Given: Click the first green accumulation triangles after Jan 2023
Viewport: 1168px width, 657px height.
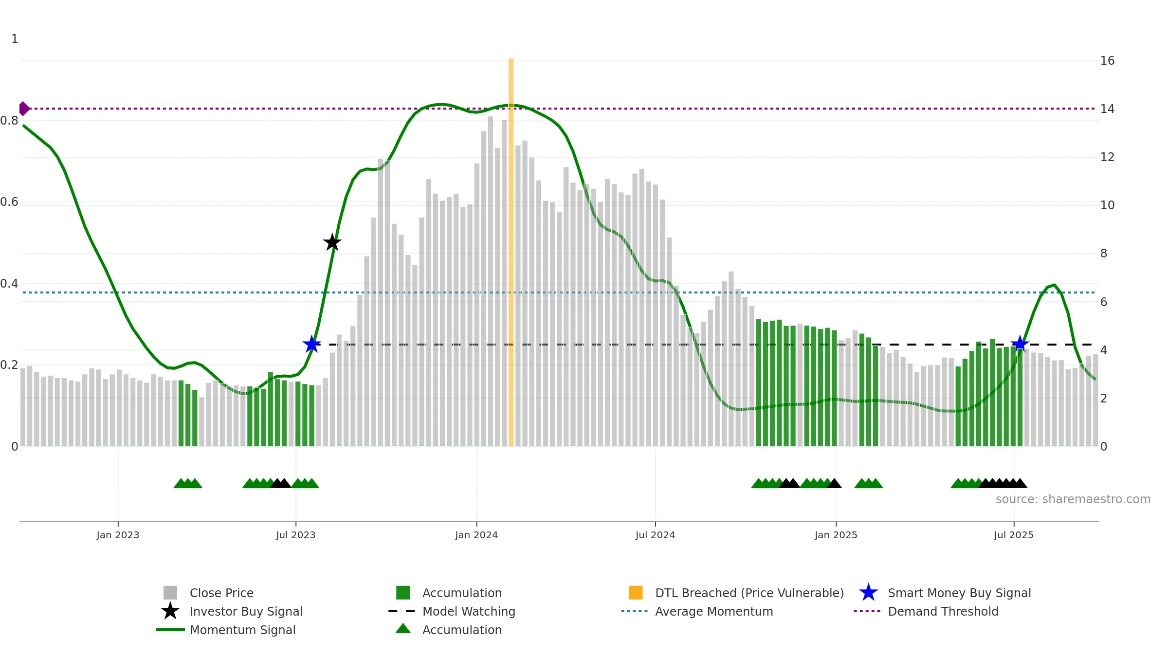Looking at the screenshot, I should click(188, 483).
